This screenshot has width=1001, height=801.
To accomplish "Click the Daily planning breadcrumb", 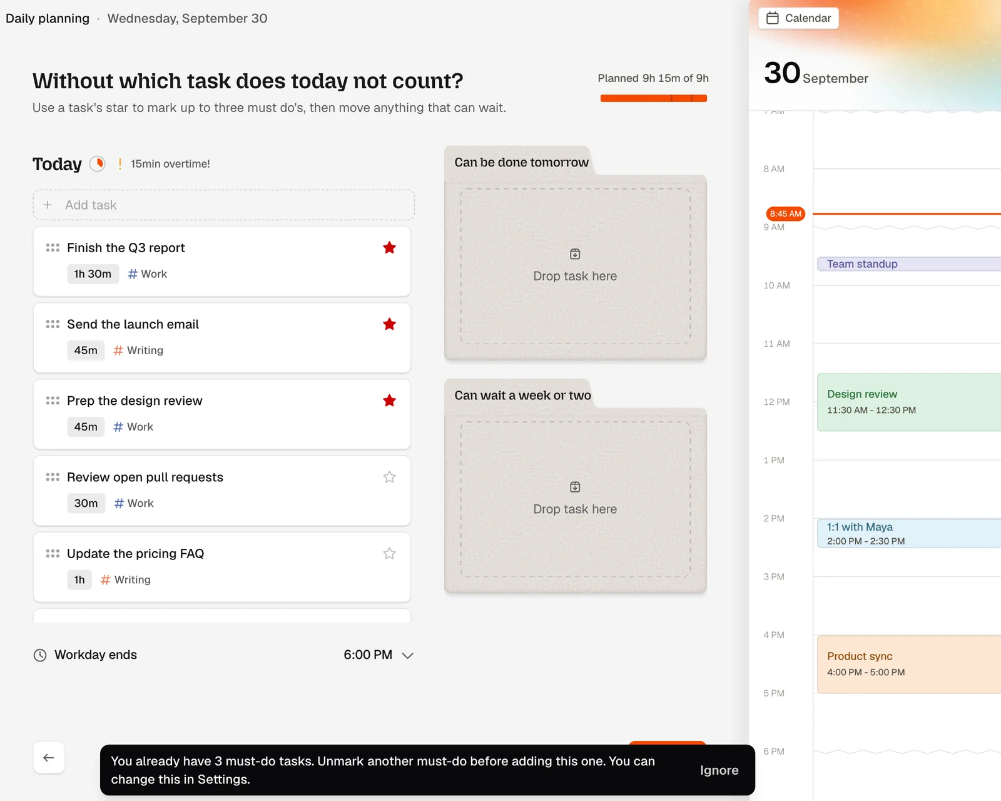I will pyautogui.click(x=48, y=18).
